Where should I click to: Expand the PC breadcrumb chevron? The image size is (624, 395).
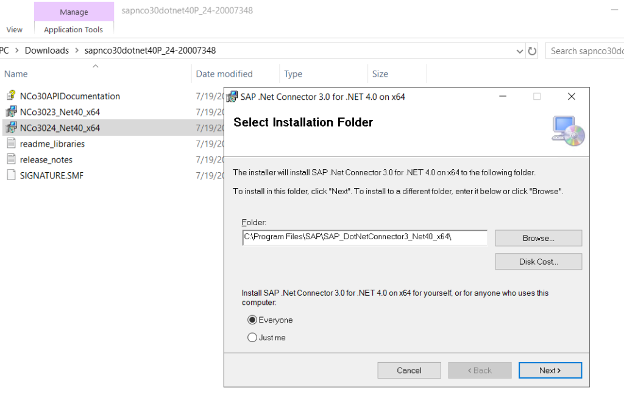[16, 51]
